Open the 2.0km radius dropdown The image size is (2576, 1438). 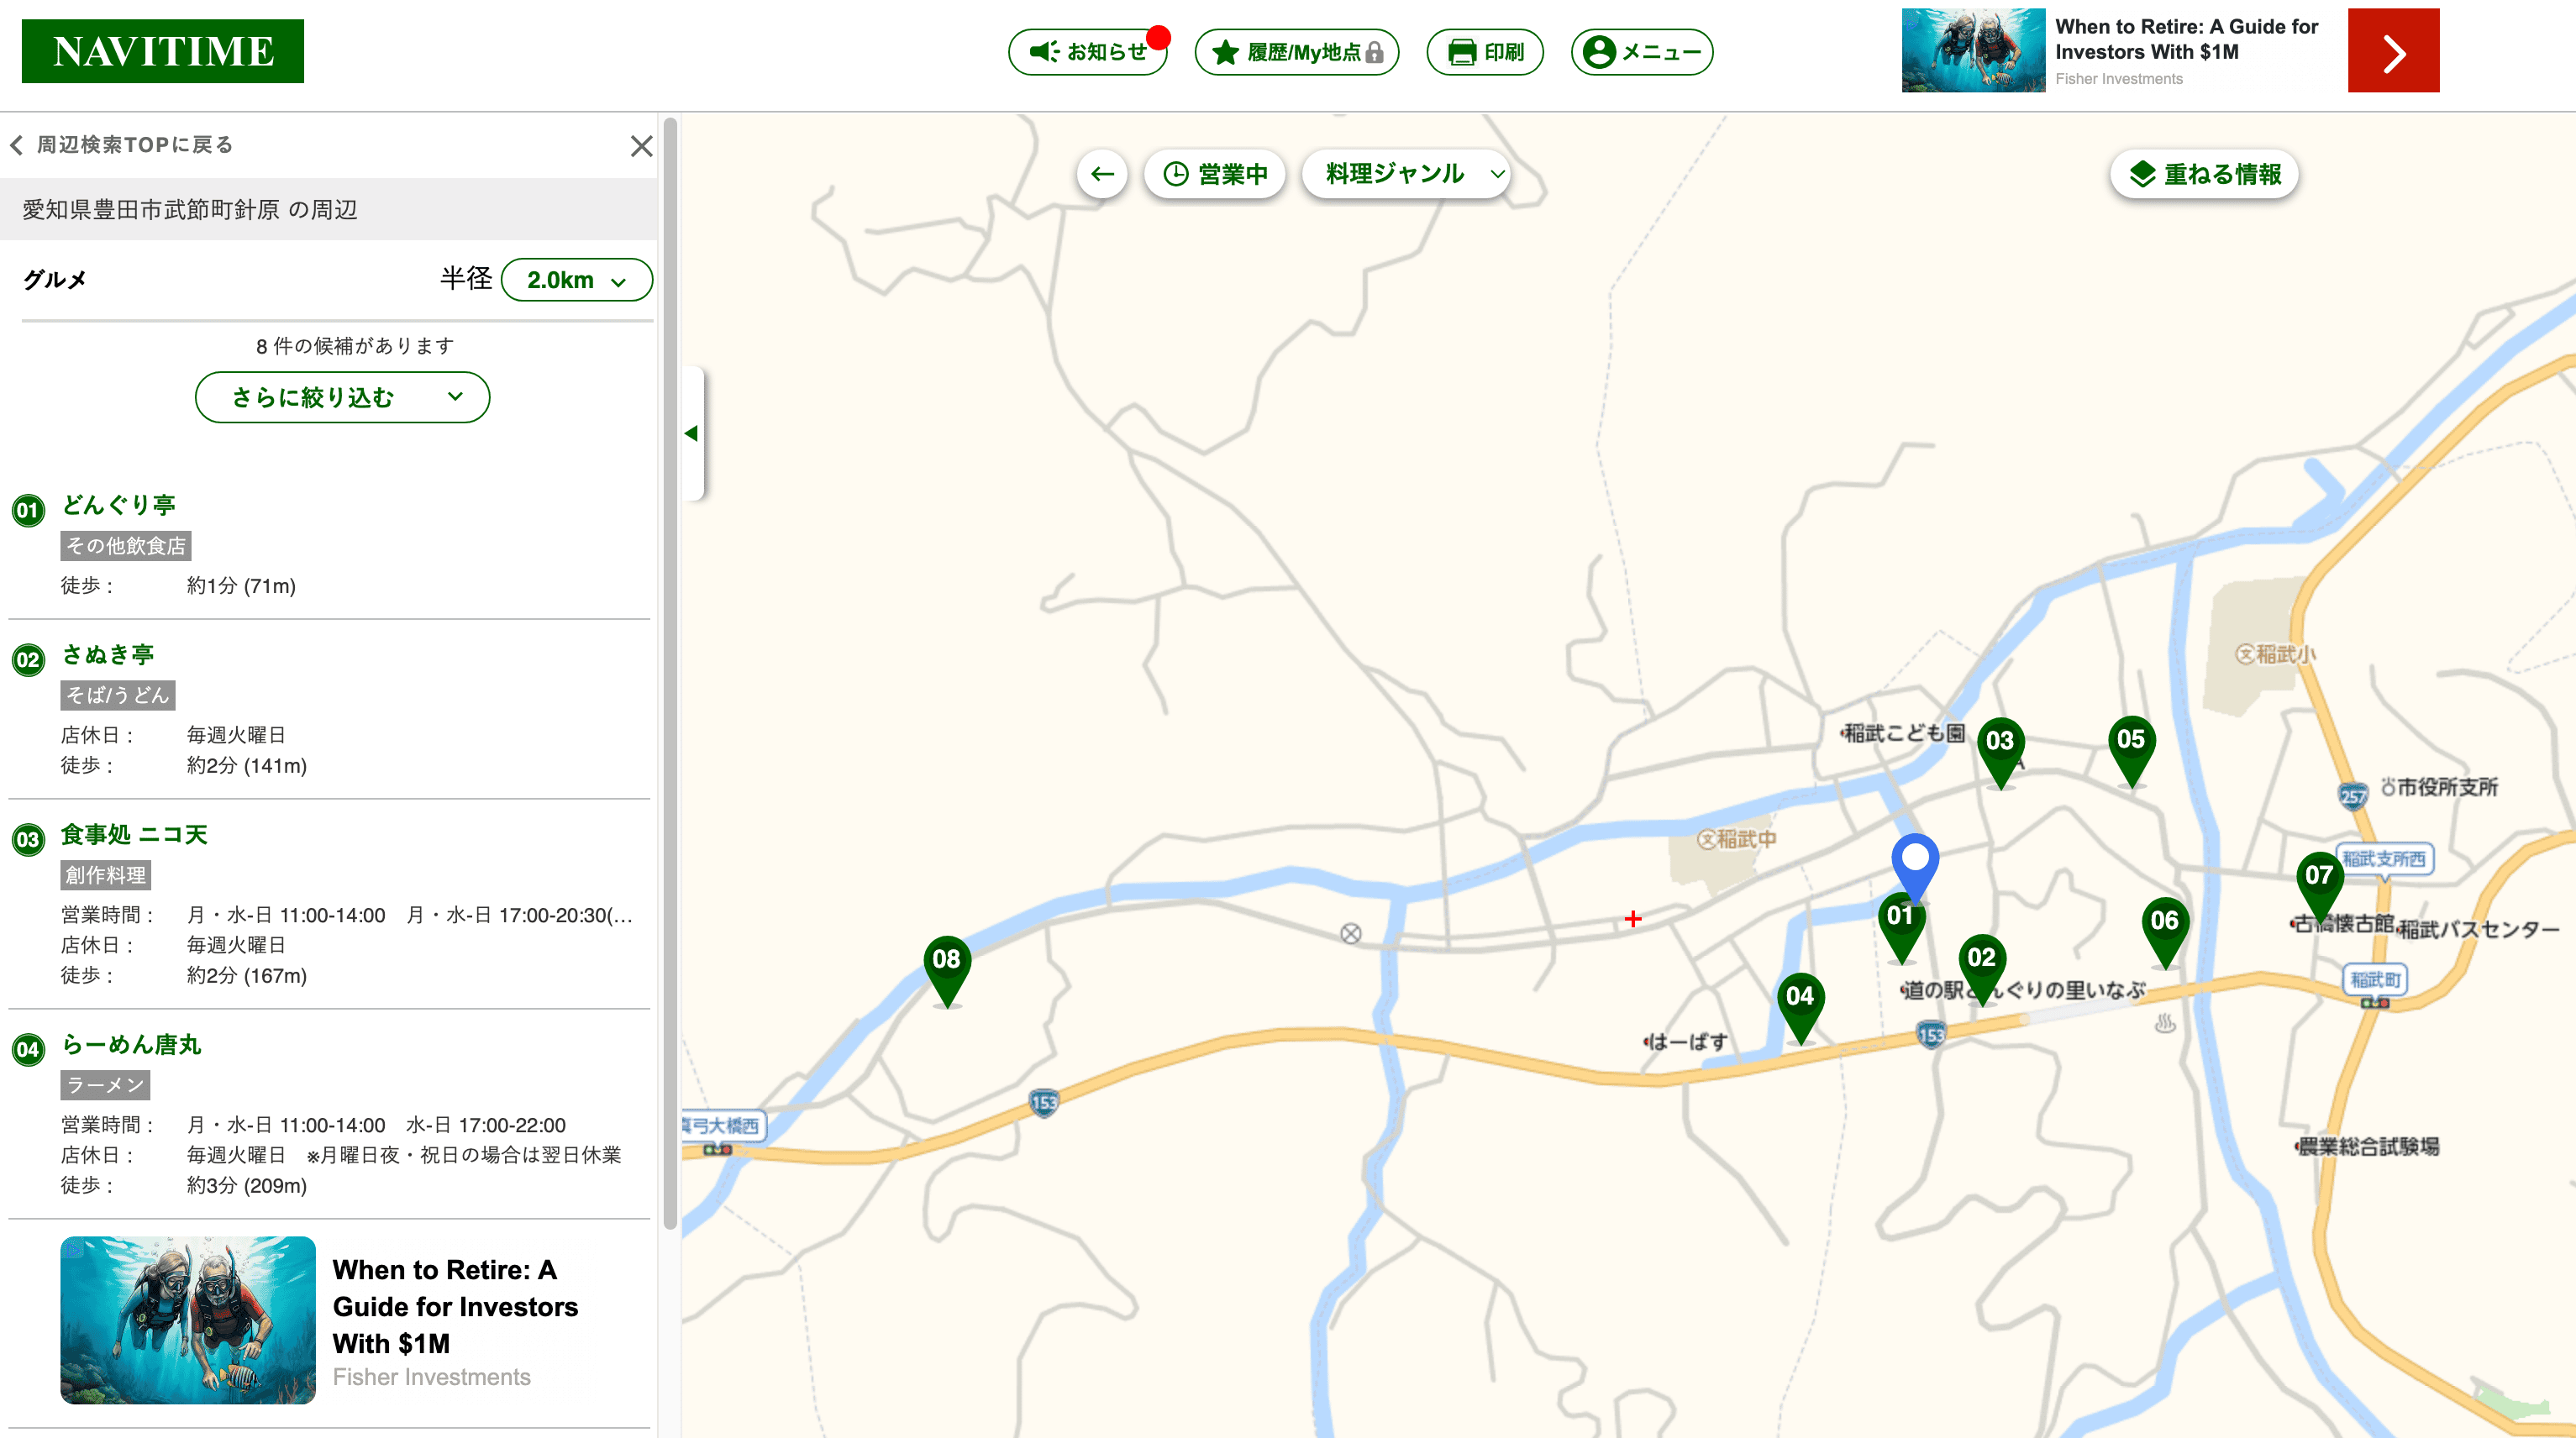tap(576, 280)
